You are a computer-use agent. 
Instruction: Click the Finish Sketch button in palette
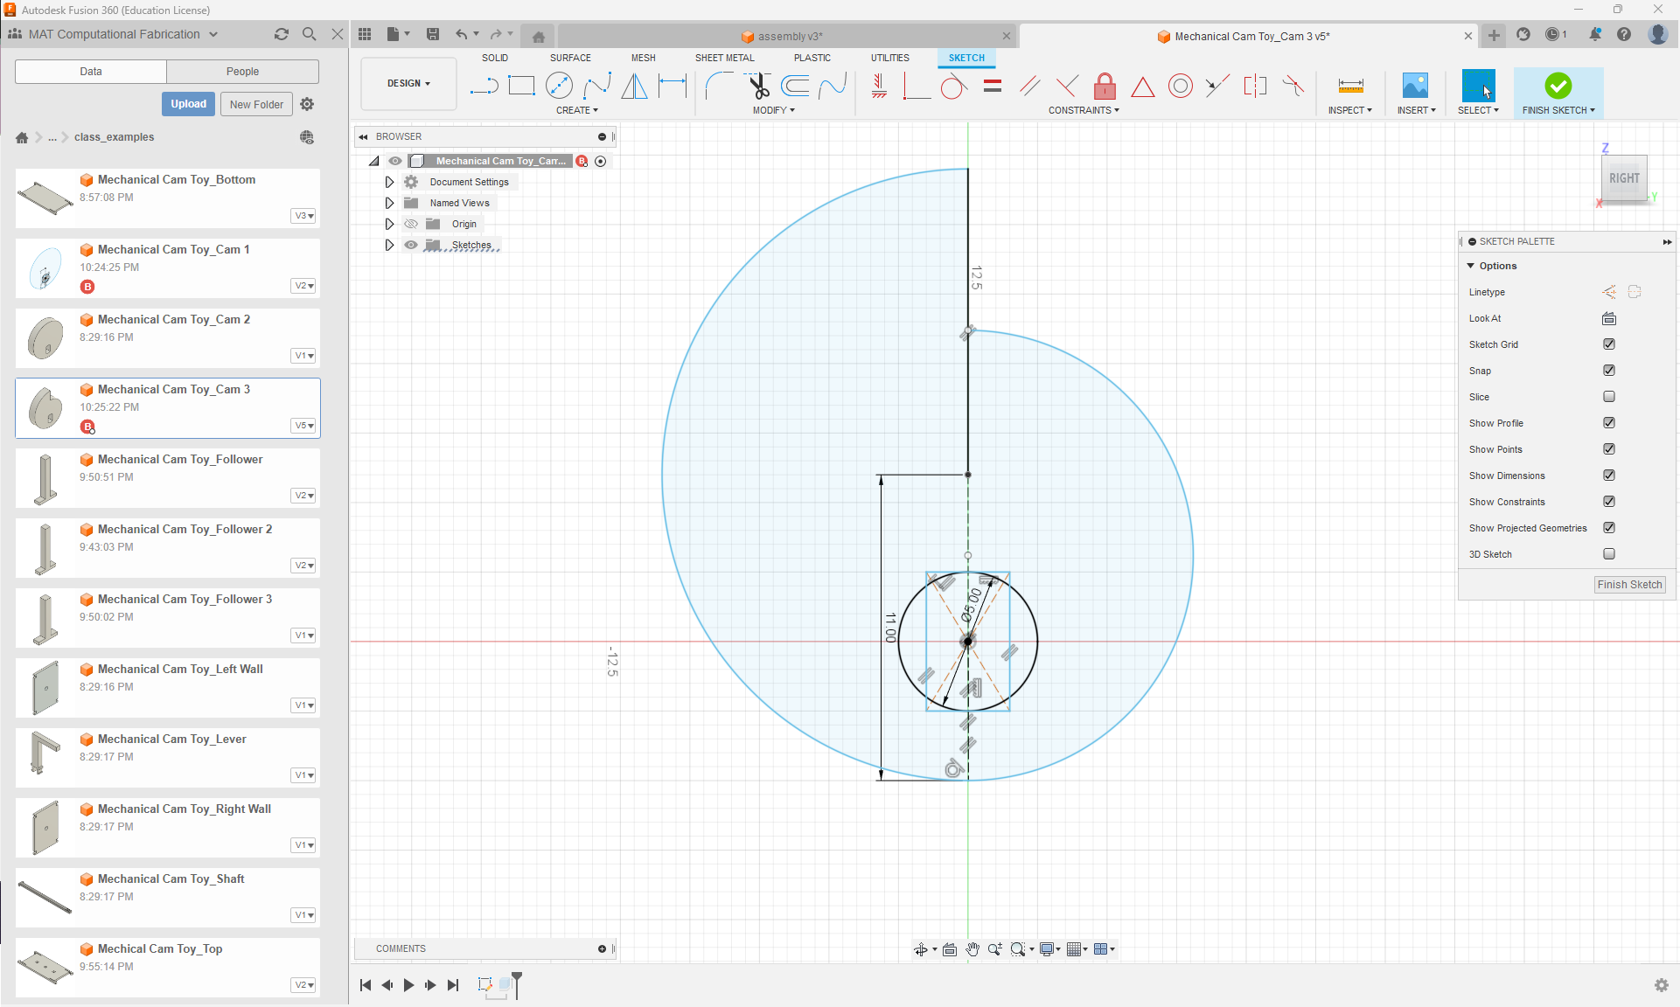1628,584
